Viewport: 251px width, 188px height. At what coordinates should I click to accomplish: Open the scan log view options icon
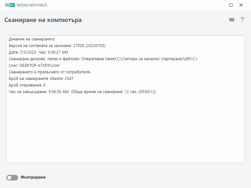coord(232,20)
